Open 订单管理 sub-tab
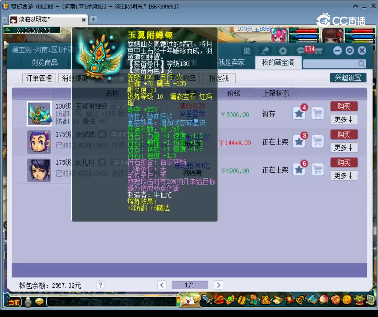378x317 pixels. coord(39,78)
